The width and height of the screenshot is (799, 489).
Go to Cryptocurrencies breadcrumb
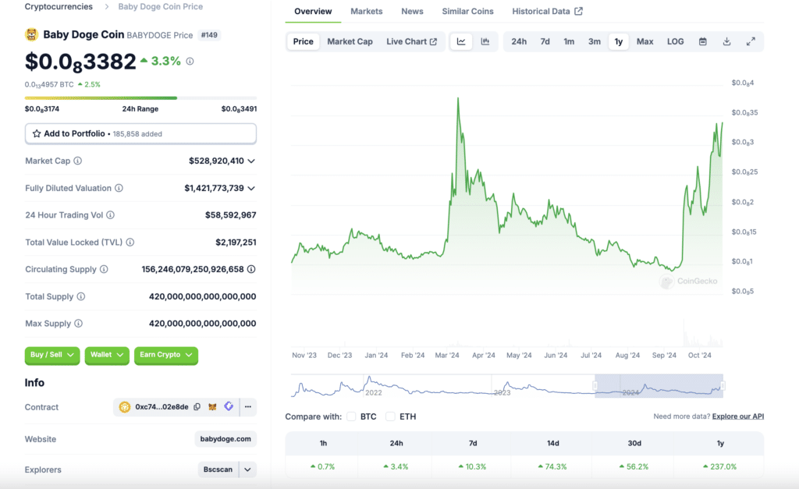tap(59, 6)
